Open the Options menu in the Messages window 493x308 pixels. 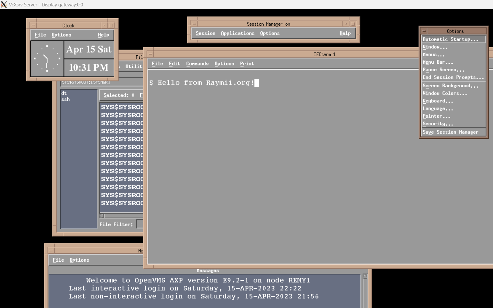coord(79,260)
